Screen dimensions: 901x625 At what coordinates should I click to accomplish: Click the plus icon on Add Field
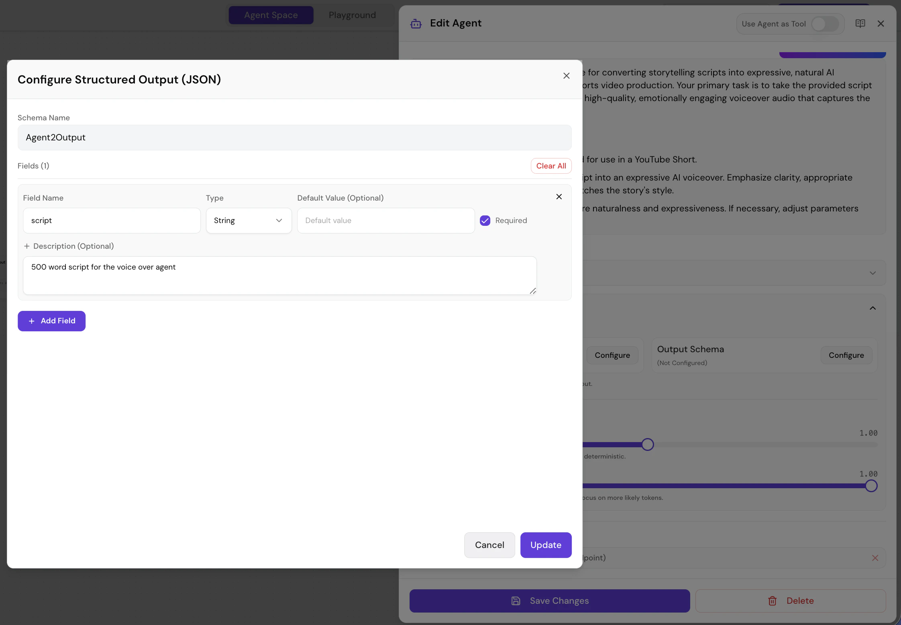(32, 321)
